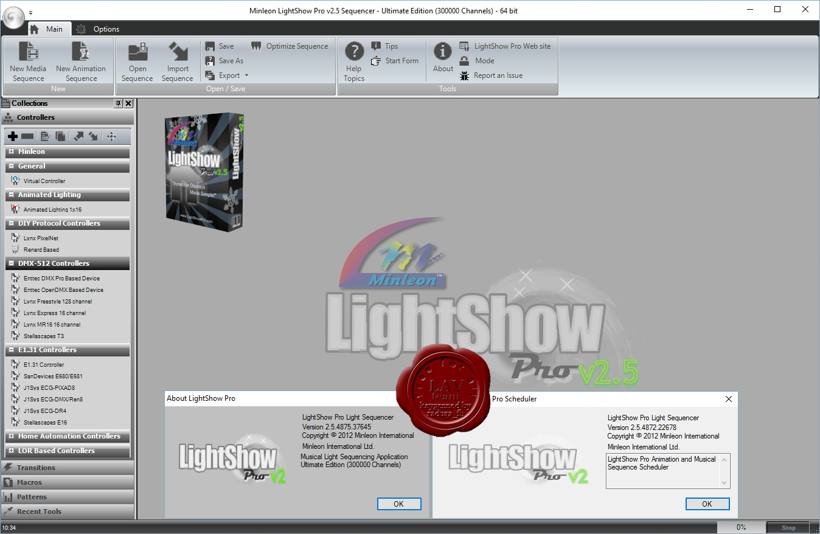Open the Recent Tools section
Viewport: 820px width, 534px height.
pos(67,511)
